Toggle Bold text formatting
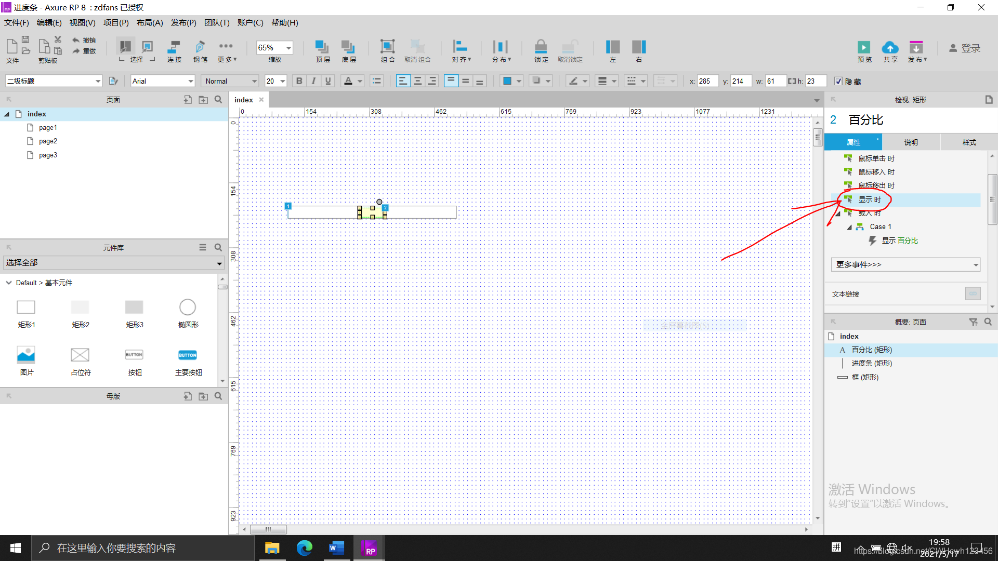This screenshot has height=561, width=998. point(299,81)
